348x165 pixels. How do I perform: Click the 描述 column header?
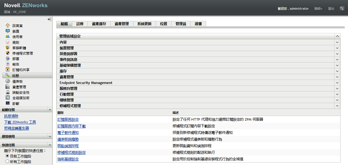176,113
